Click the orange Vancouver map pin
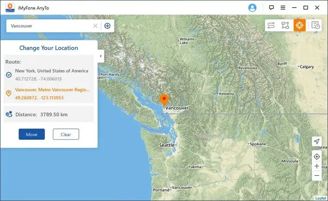This screenshot has height=201, width=328. [x=164, y=100]
